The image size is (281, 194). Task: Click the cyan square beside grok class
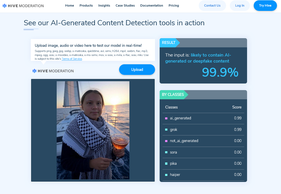166,130
